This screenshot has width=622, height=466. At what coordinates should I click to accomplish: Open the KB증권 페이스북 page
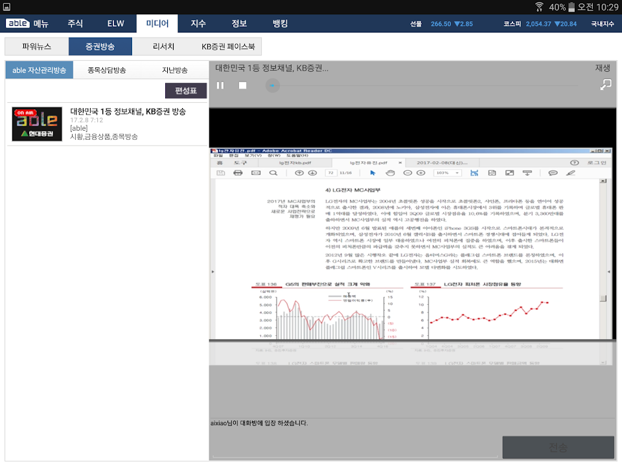[x=228, y=47]
